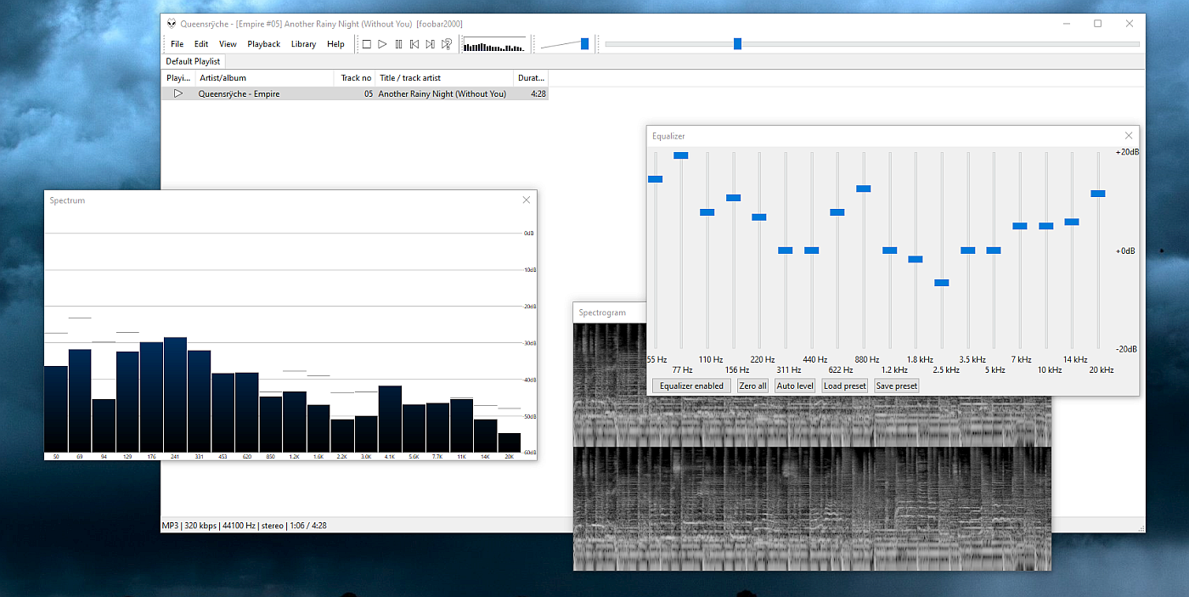Open the Load preset dialog
The image size is (1189, 597).
(x=845, y=386)
